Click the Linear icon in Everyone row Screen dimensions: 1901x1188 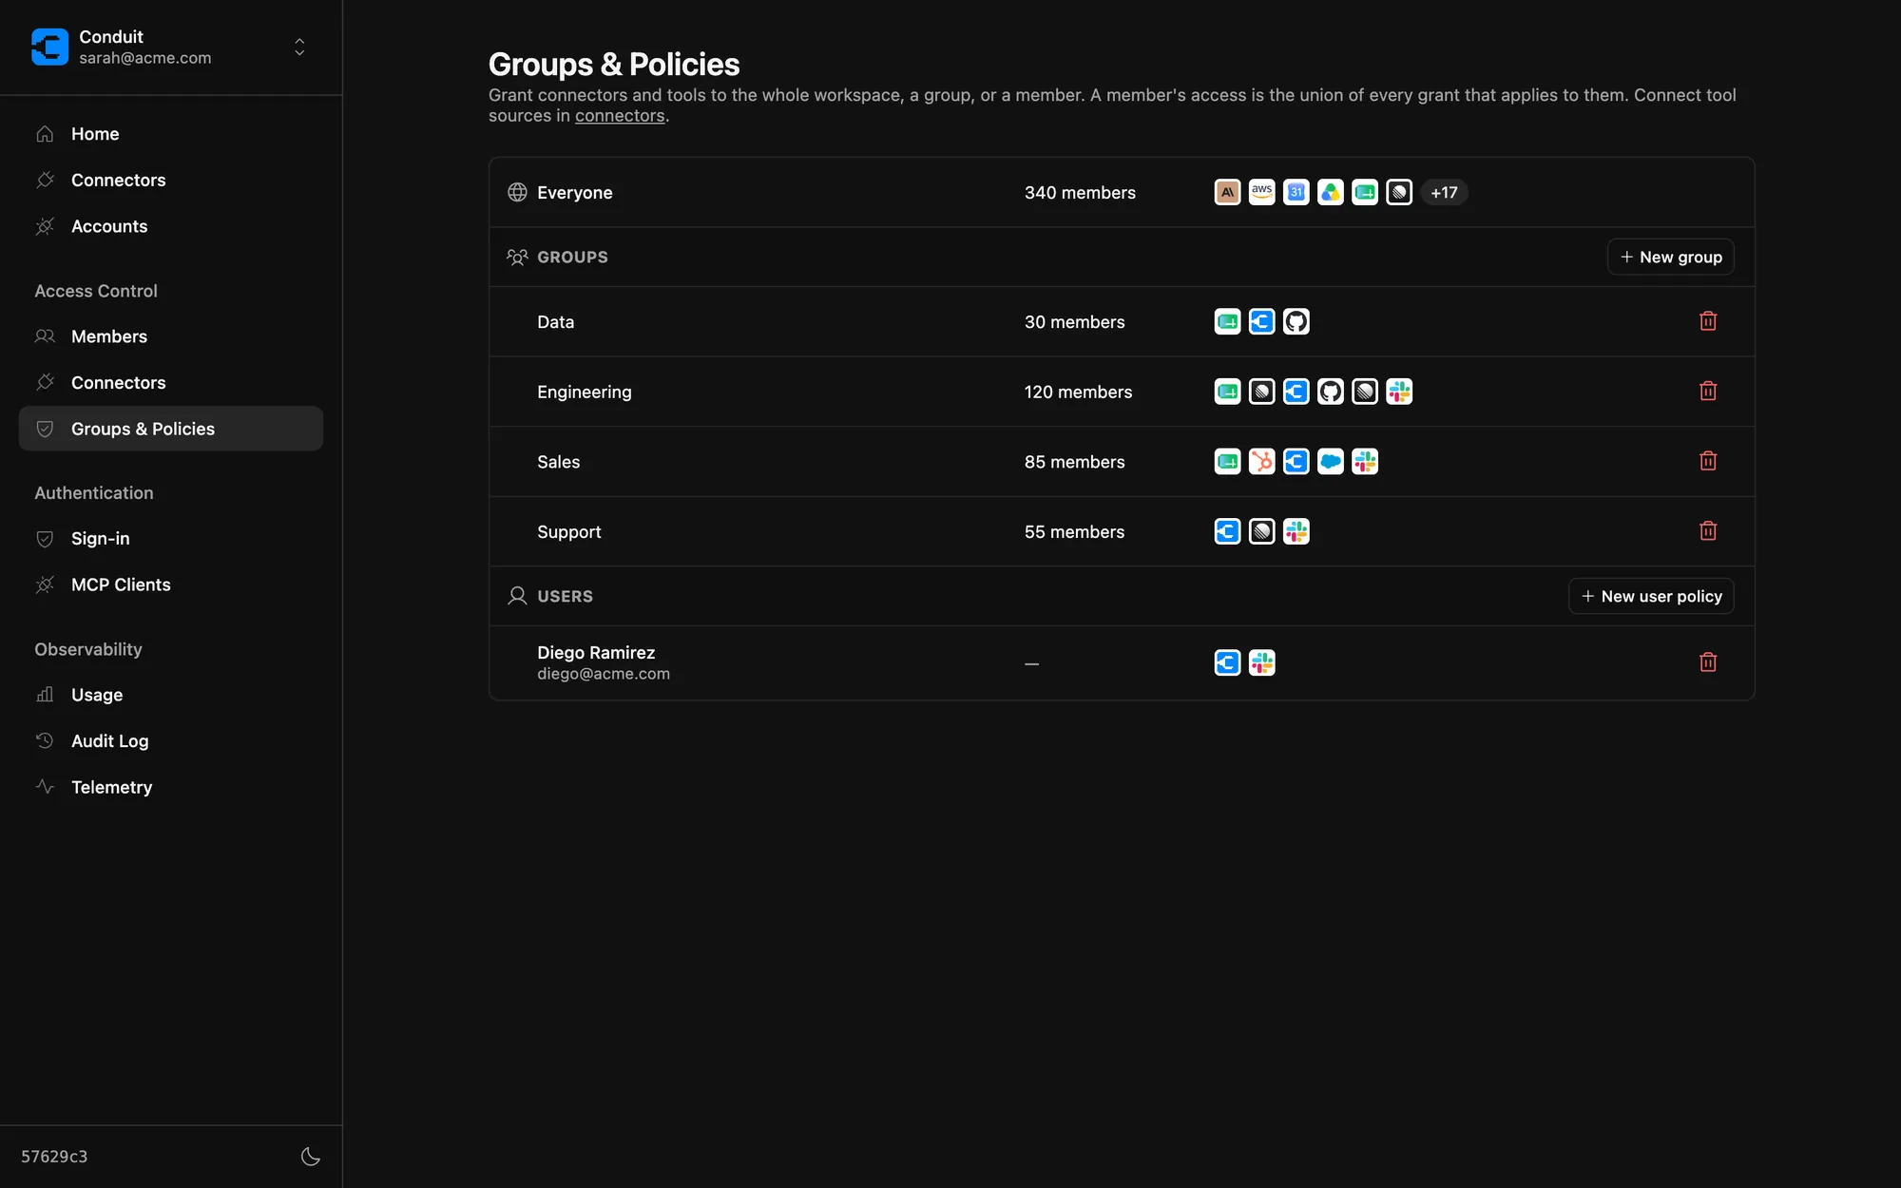(x=1398, y=192)
